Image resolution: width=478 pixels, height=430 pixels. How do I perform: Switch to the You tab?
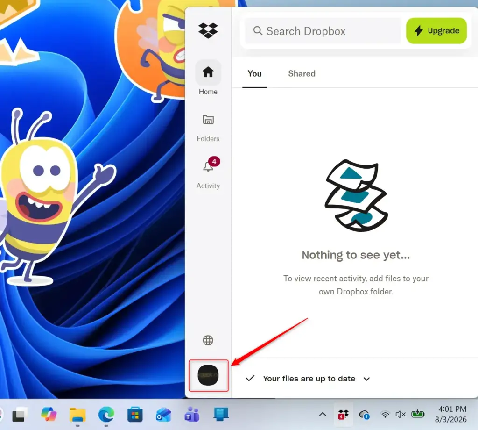[254, 74]
